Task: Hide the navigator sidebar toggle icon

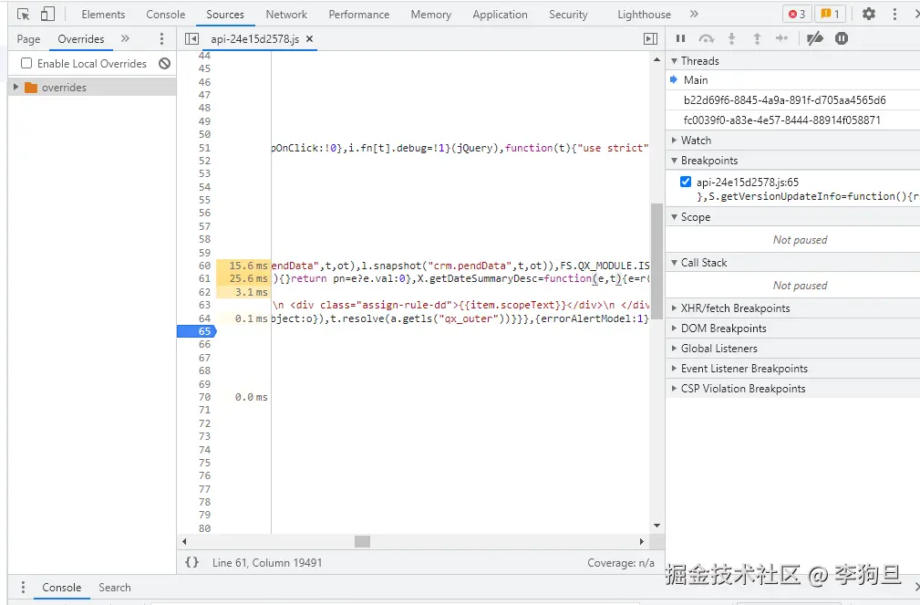Action: (x=191, y=38)
